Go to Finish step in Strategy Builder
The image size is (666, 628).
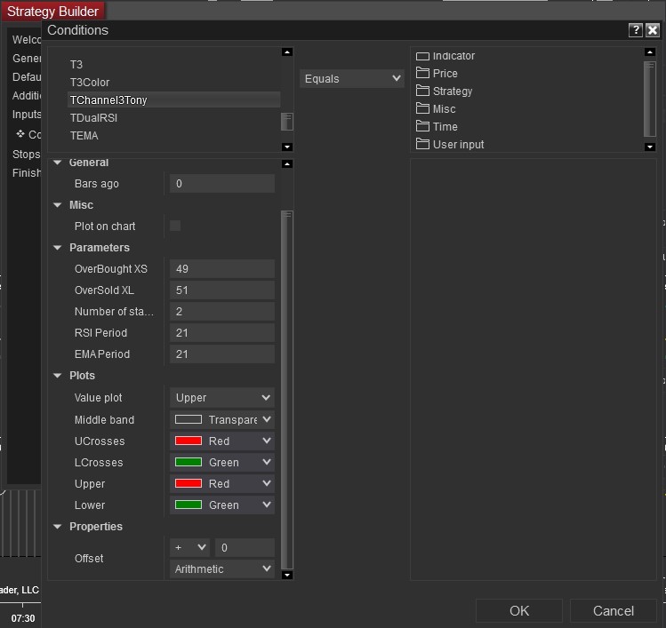click(x=27, y=173)
